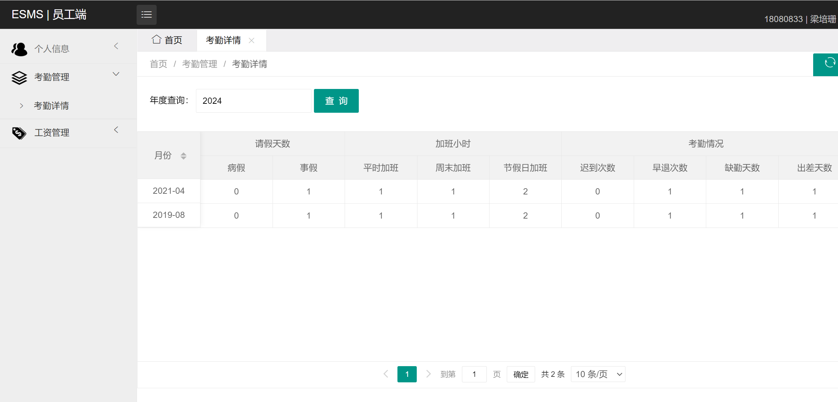Click the 确定 page confirm button
Viewport: 838px width, 402px height.
coord(521,374)
